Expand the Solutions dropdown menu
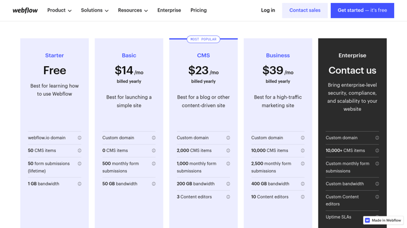The width and height of the screenshot is (407, 228). pos(95,10)
